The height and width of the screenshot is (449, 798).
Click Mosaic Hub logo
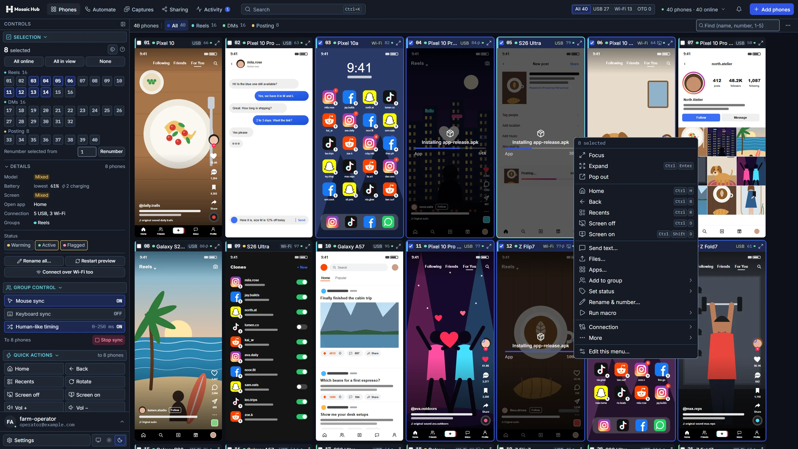[23, 9]
